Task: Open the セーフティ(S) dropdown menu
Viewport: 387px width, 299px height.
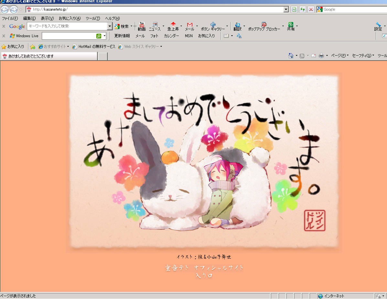Action: click(363, 56)
